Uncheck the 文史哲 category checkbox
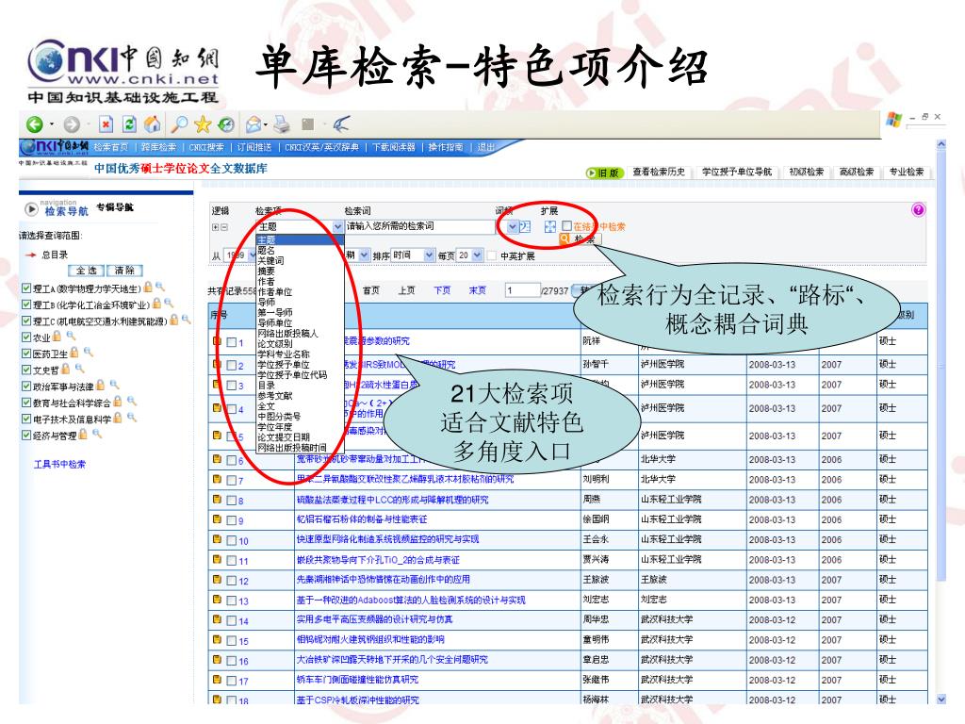This screenshot has width=965, height=724. 26,370
